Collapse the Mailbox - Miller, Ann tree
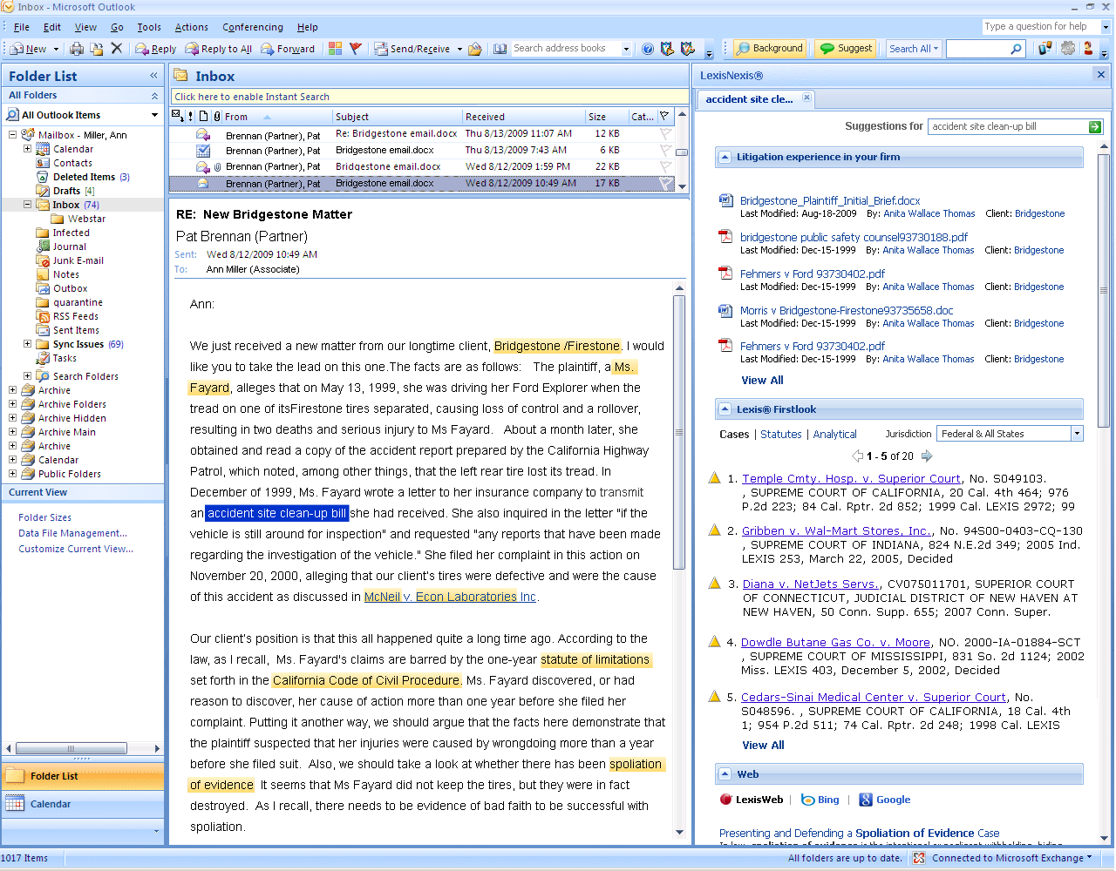The image size is (1116, 871). coord(13,135)
